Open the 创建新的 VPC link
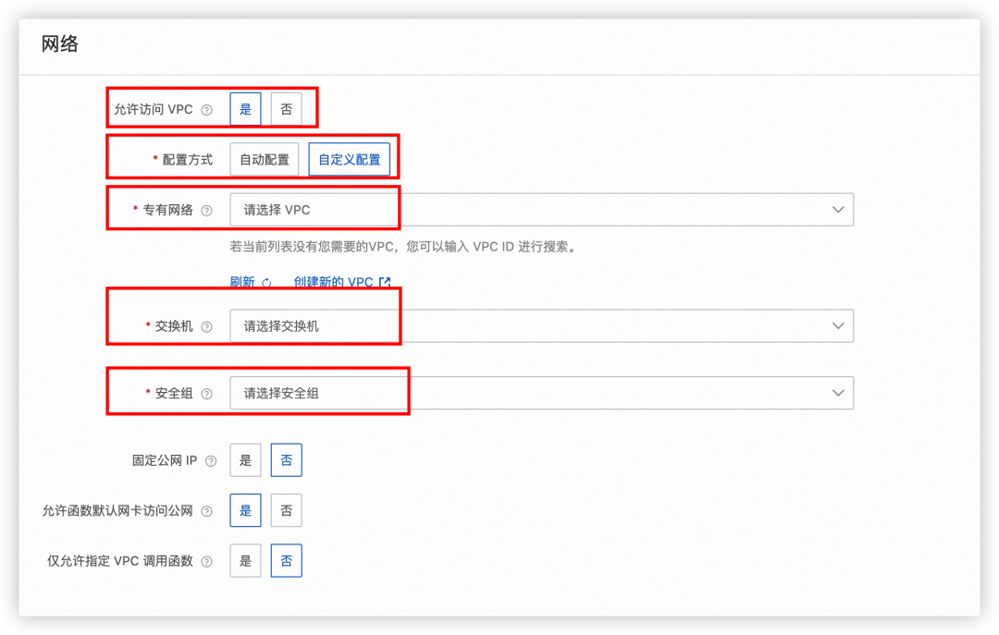 coord(333,282)
